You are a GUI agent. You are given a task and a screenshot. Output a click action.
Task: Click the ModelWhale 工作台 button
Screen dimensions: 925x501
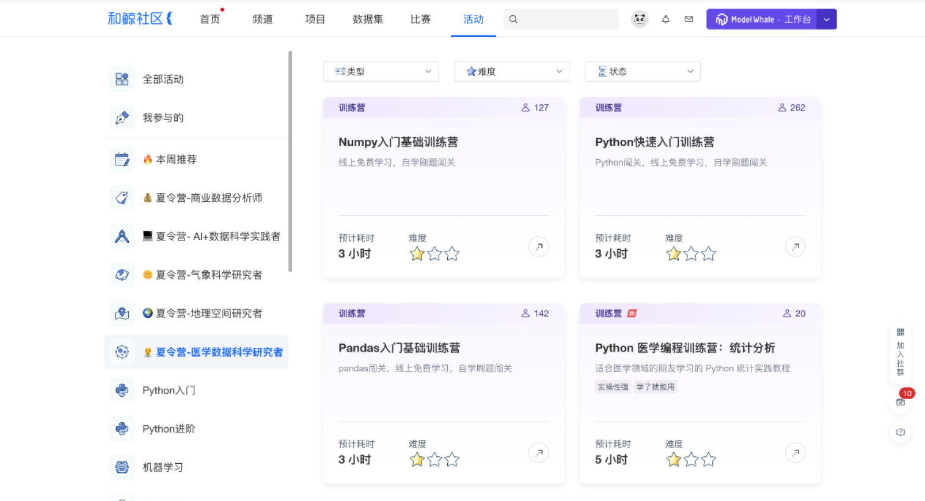pyautogui.click(x=762, y=20)
